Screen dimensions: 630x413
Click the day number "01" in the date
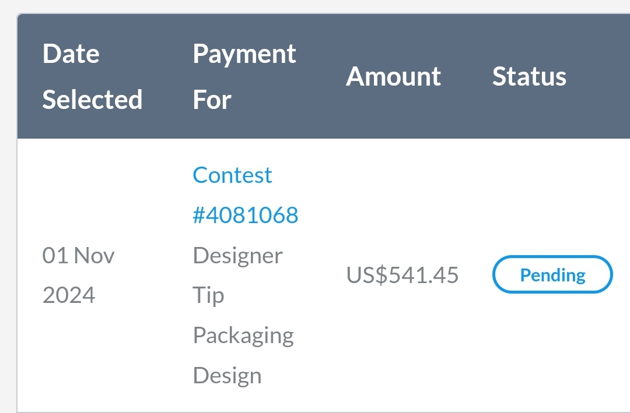pyautogui.click(x=55, y=255)
